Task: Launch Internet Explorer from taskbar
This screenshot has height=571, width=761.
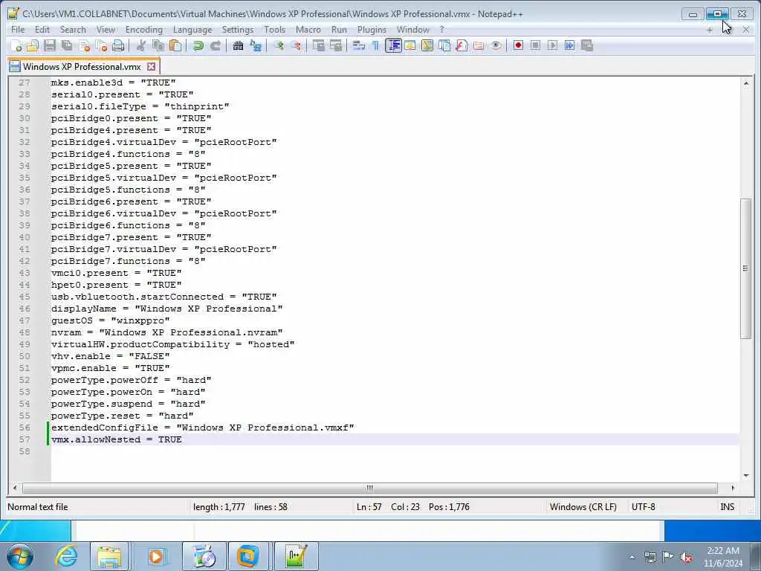Action: (65, 556)
